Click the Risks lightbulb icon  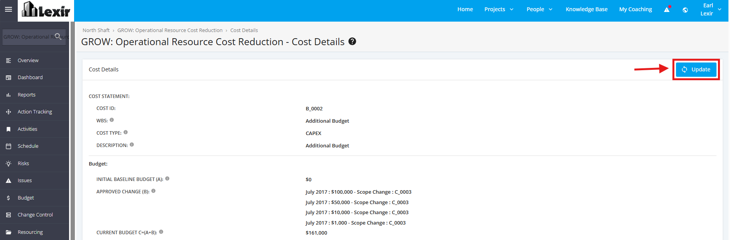click(8, 164)
